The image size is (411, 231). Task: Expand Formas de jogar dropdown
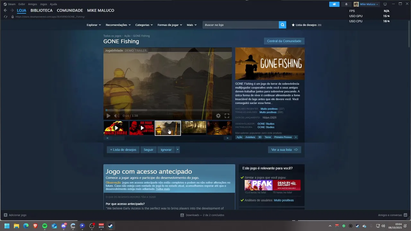[170, 25]
